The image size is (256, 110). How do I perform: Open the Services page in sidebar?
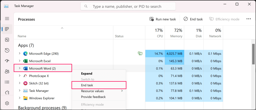tap(7, 92)
